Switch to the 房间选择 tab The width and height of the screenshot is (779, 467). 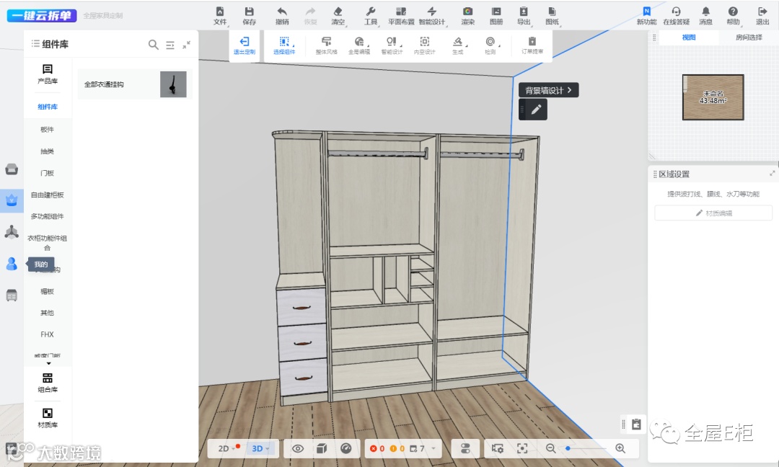pyautogui.click(x=749, y=37)
